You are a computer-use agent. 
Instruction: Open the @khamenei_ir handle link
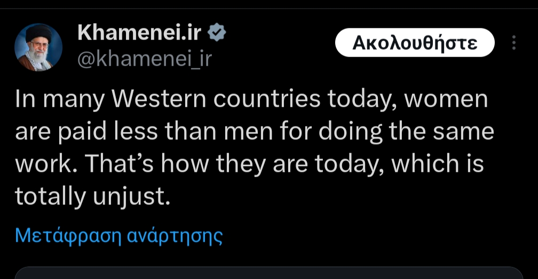(145, 59)
